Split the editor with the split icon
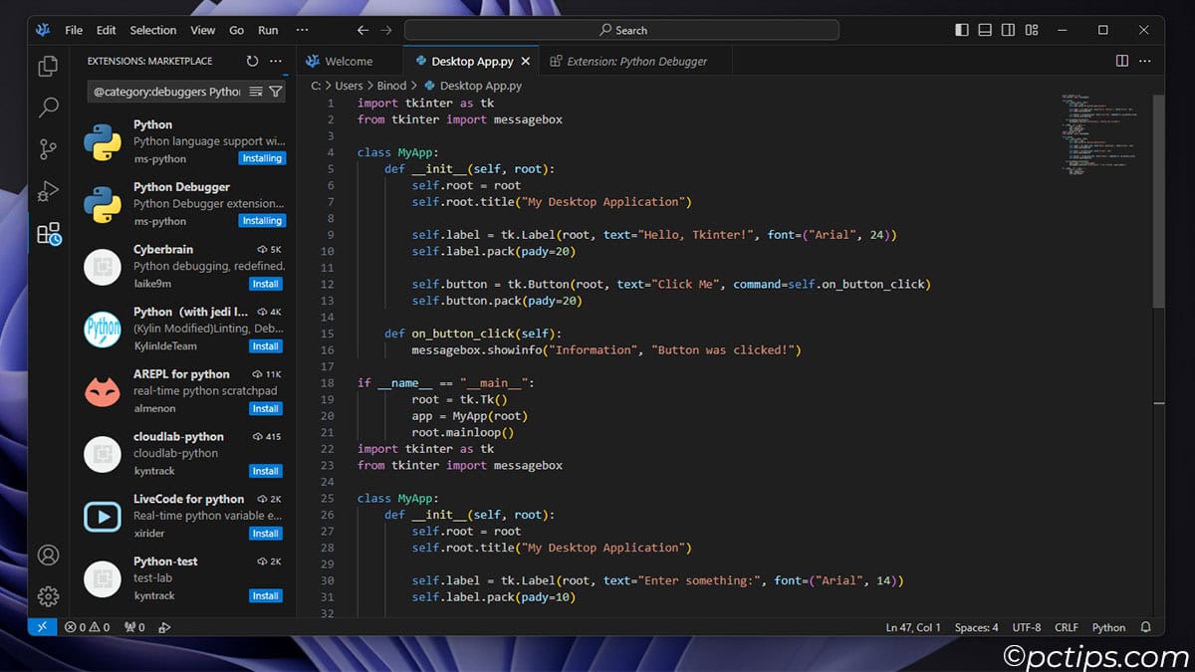1195x672 pixels. 1123,61
